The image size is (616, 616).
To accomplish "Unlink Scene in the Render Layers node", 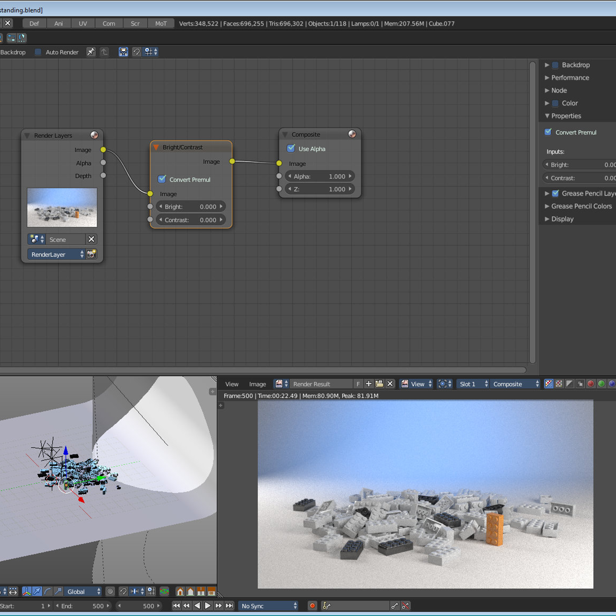I will pyautogui.click(x=91, y=239).
